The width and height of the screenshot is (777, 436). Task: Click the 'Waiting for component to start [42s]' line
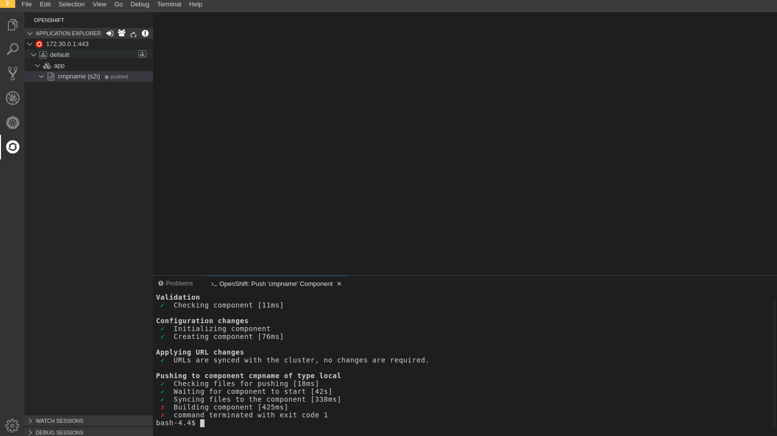click(x=253, y=391)
